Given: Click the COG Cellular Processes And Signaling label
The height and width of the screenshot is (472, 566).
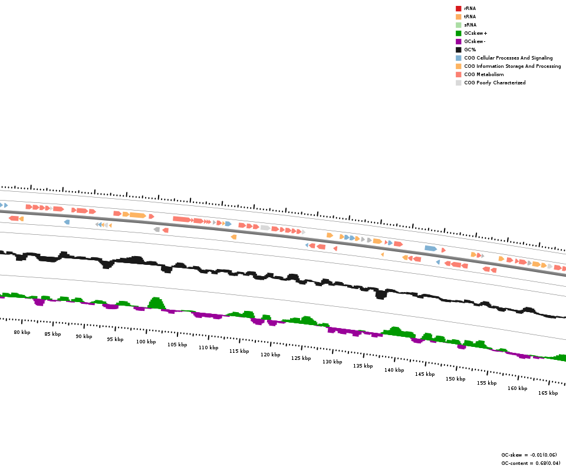Looking at the screenshot, I should click(x=508, y=58).
